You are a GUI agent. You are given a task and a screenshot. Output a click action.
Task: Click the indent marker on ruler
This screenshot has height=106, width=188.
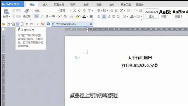[87, 30]
